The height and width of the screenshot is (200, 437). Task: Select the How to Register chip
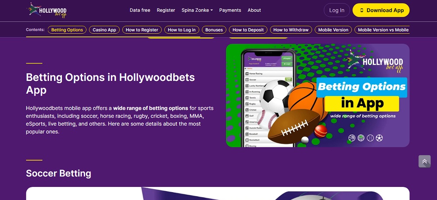tap(142, 30)
